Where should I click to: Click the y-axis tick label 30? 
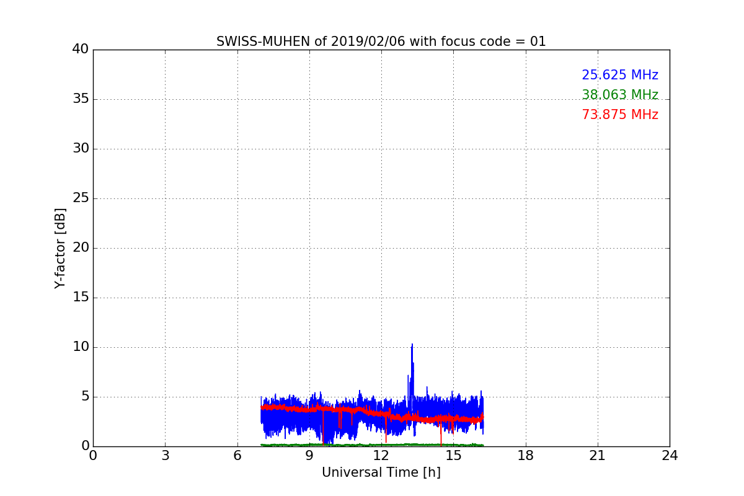81,149
